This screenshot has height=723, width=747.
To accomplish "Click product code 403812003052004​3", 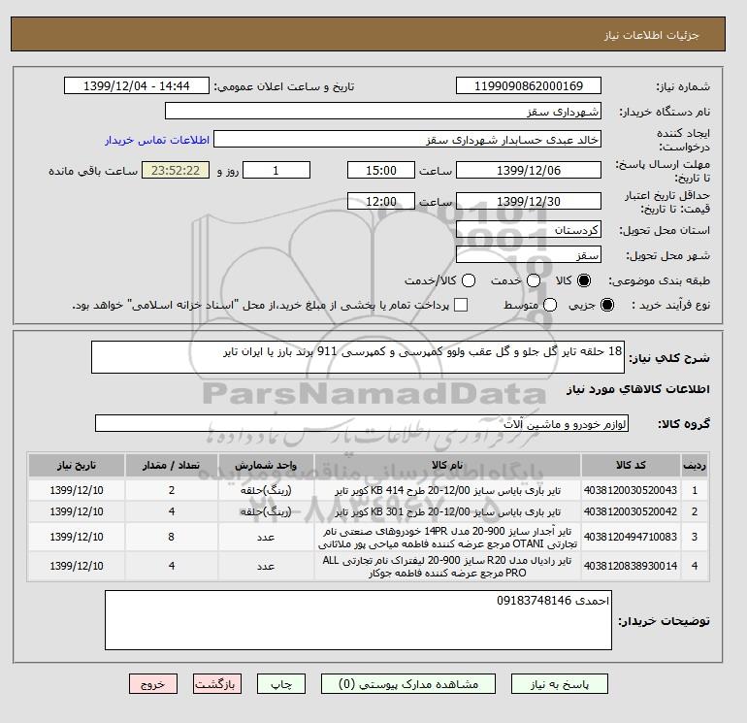I will 631,490.
